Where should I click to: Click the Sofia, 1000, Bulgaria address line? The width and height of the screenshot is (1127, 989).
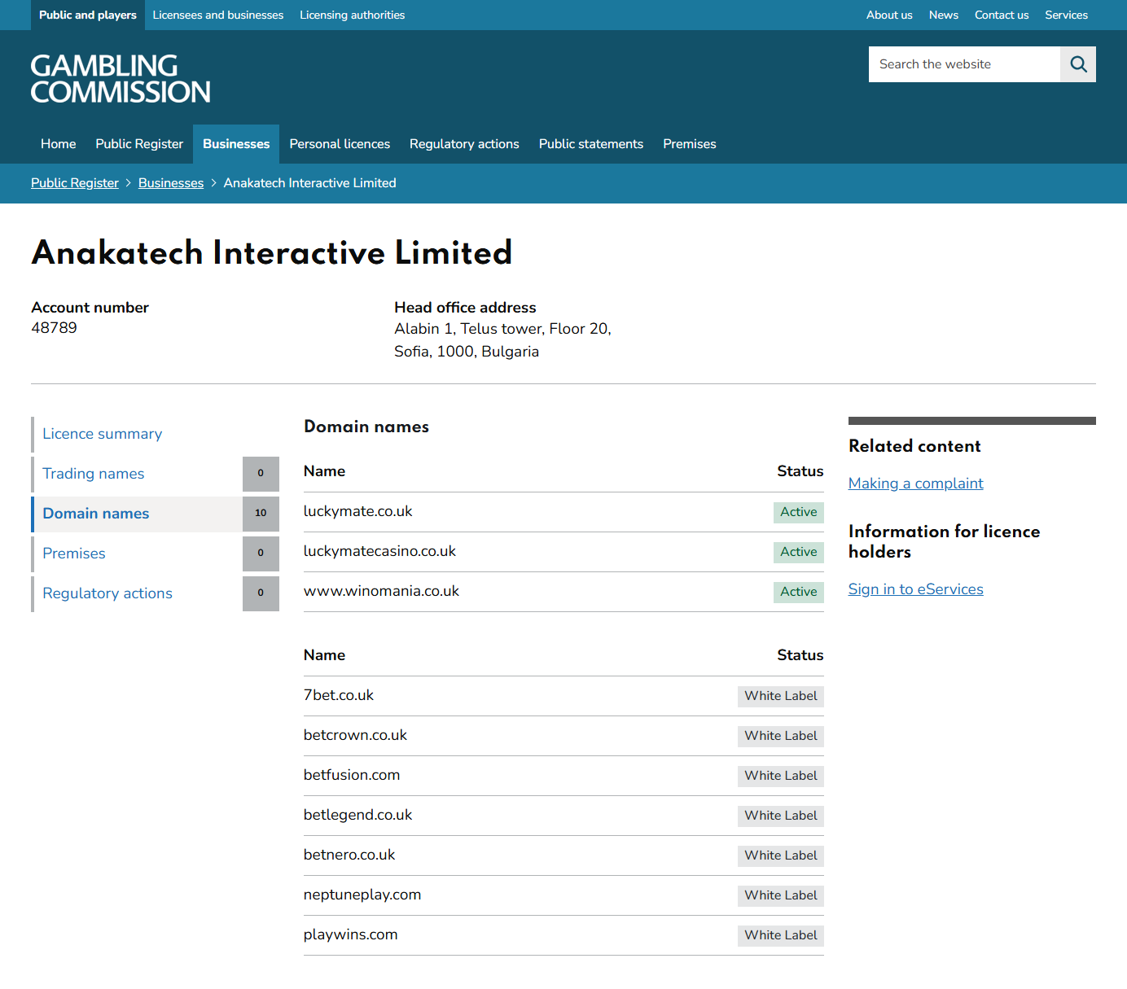tap(467, 352)
